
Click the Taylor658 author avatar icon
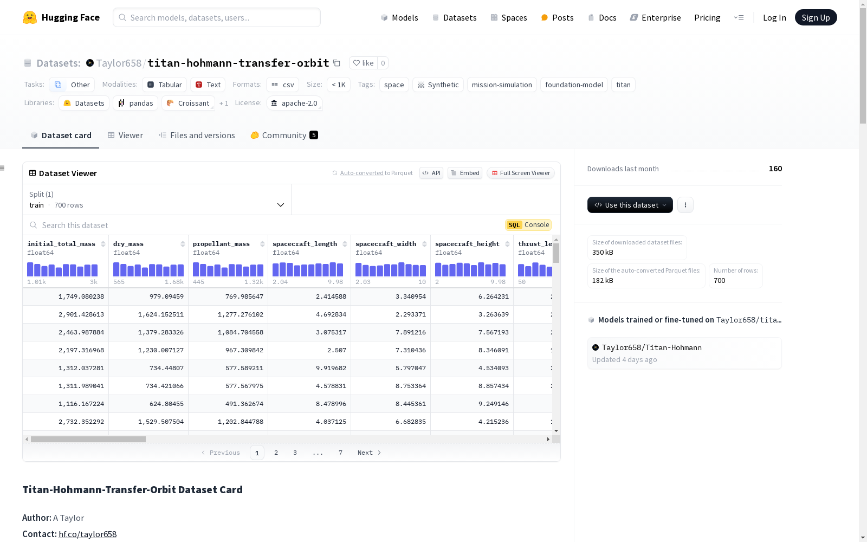[x=90, y=63]
